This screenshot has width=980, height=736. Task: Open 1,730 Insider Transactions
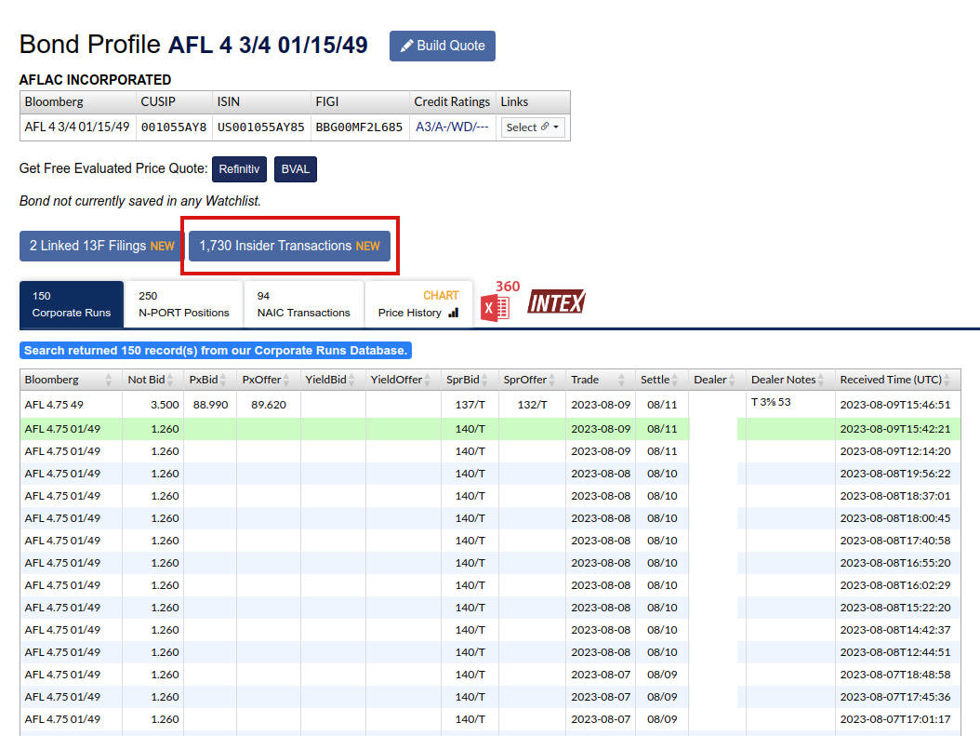tap(289, 247)
